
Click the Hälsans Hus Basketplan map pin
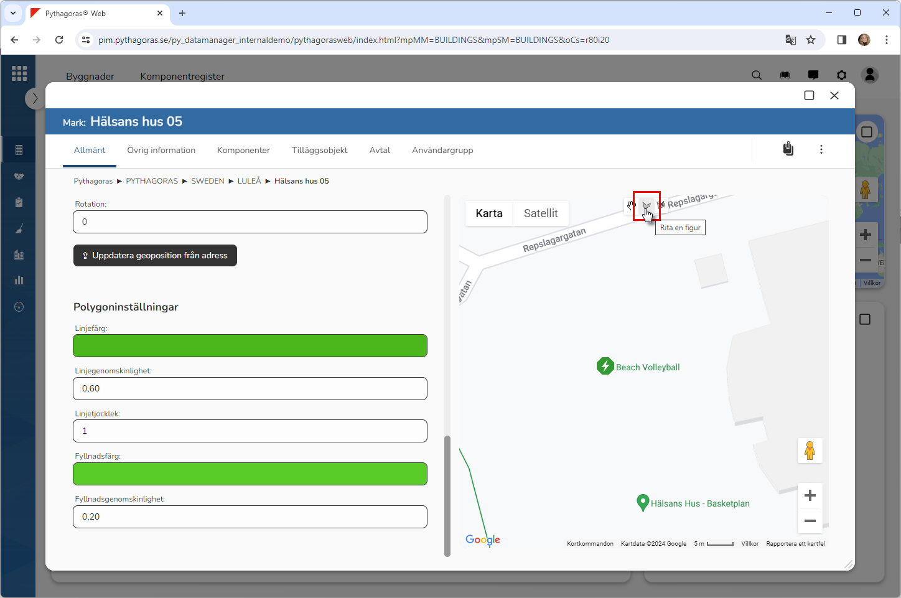point(643,502)
